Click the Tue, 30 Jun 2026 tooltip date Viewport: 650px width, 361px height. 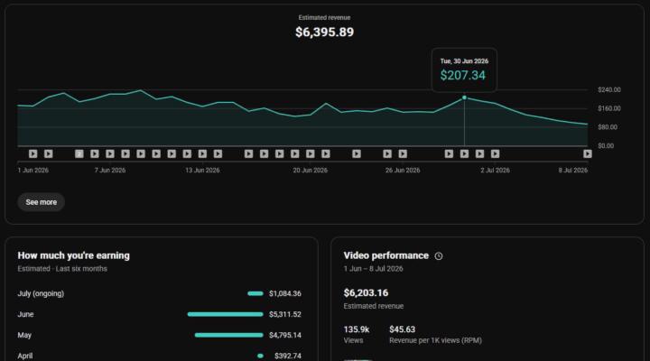(464, 61)
